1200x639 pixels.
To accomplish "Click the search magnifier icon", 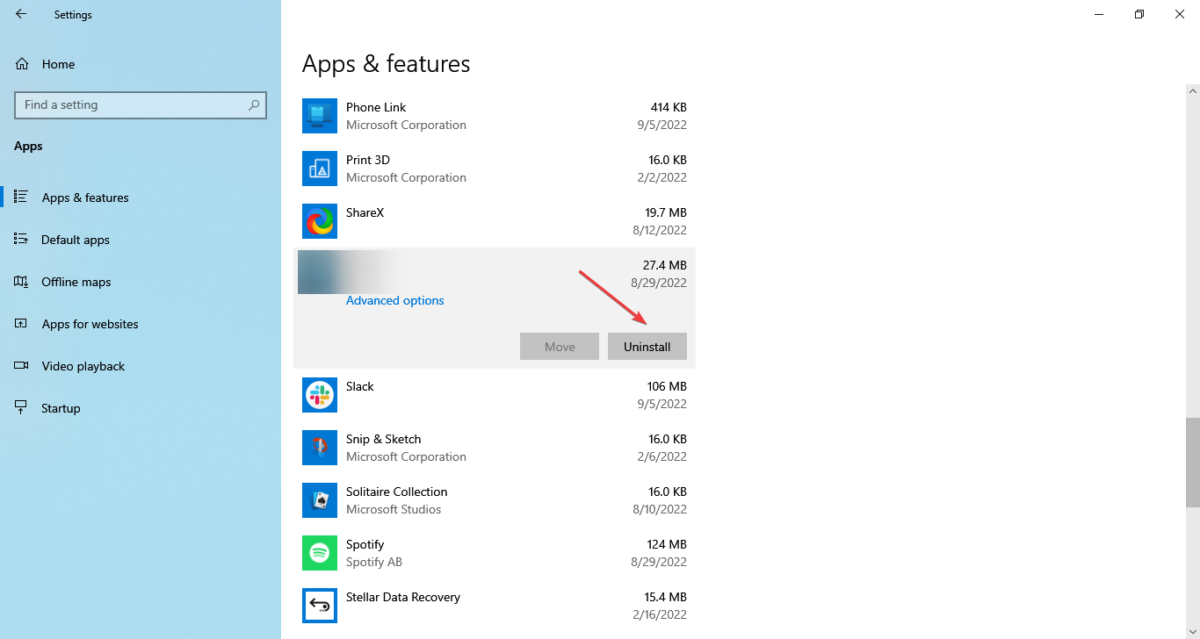I will tap(254, 104).
